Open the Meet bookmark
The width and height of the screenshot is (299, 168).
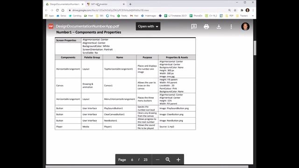pos(89,16)
